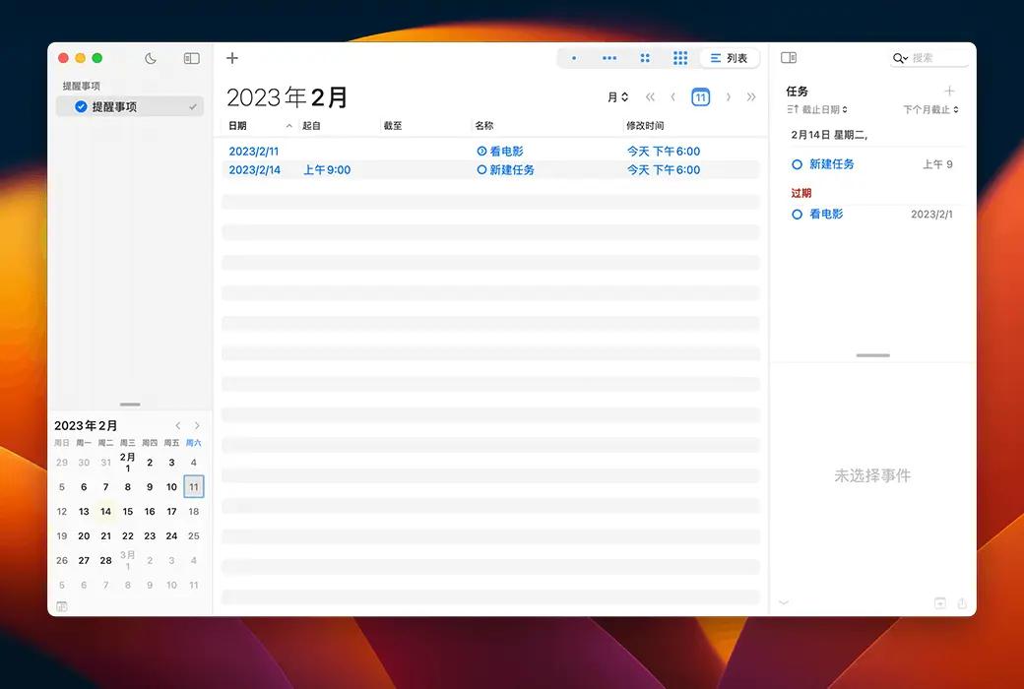Select February 20 in the mini calendar
This screenshot has height=689, width=1024.
[x=84, y=535]
